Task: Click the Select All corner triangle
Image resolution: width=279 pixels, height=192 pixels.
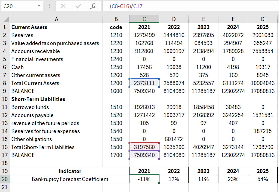Action: click(6, 19)
